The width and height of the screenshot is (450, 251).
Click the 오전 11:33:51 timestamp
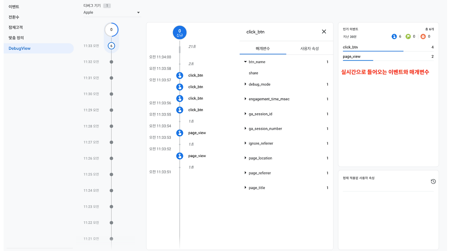(160, 172)
